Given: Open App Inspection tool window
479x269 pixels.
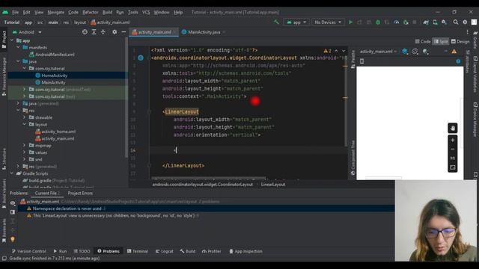Looking at the screenshot, I should [x=245, y=251].
